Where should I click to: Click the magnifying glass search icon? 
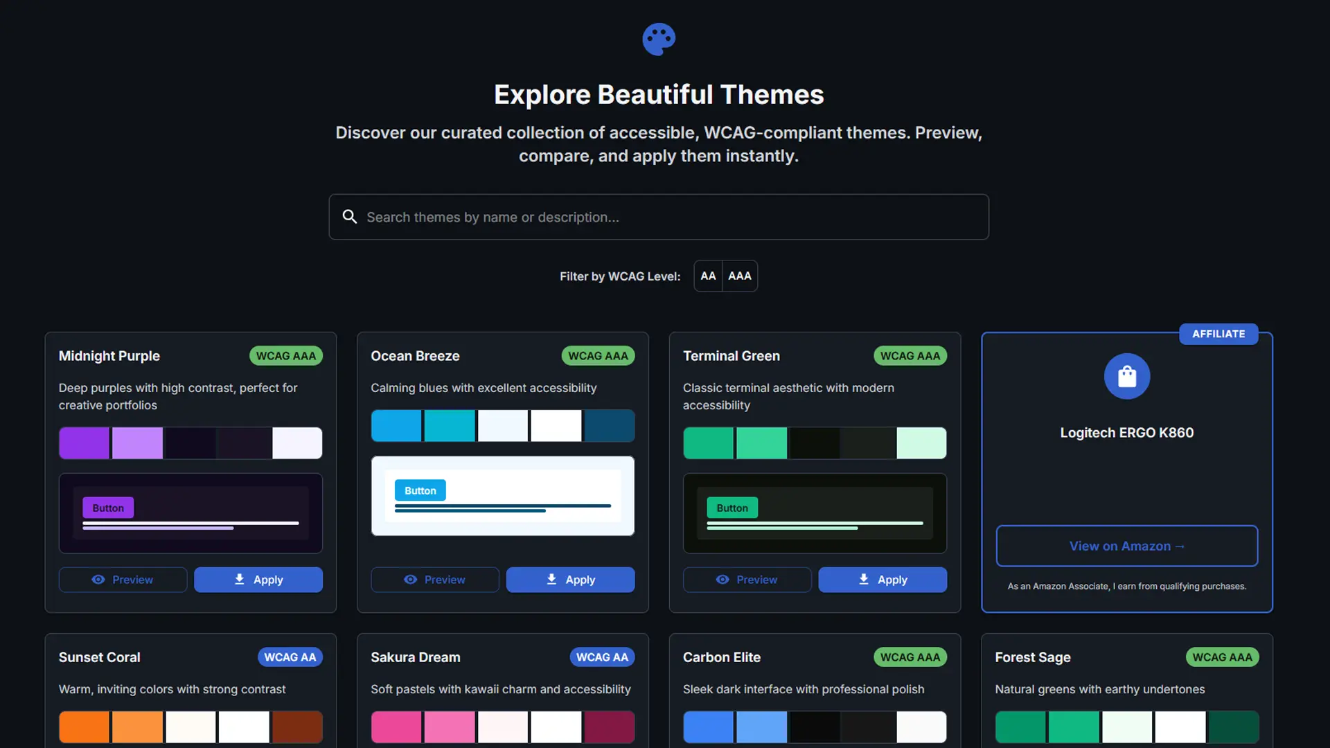pos(349,217)
